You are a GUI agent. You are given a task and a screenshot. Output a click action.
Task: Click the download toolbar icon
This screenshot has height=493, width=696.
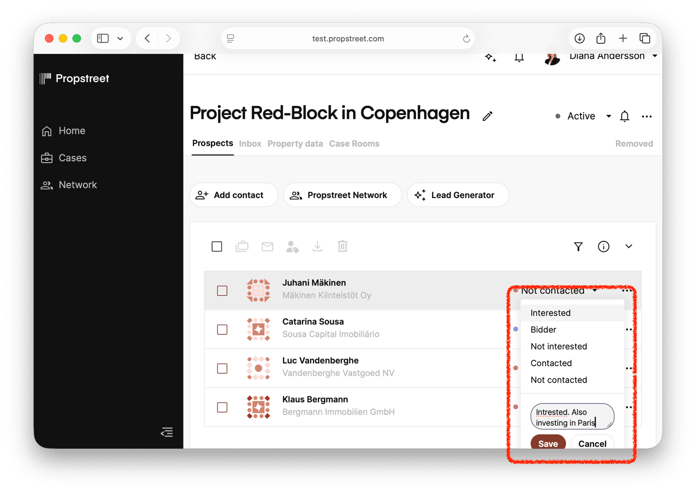tap(317, 246)
